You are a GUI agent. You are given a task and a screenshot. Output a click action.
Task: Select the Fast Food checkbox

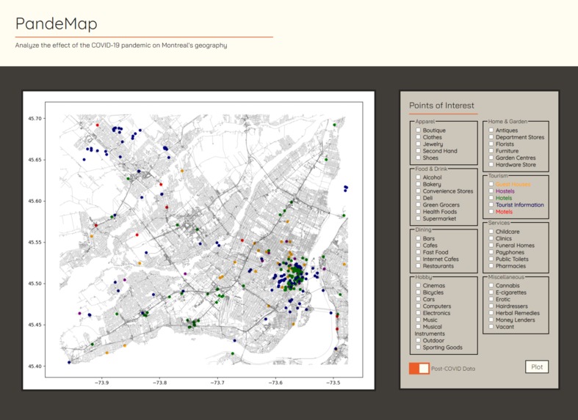(418, 252)
